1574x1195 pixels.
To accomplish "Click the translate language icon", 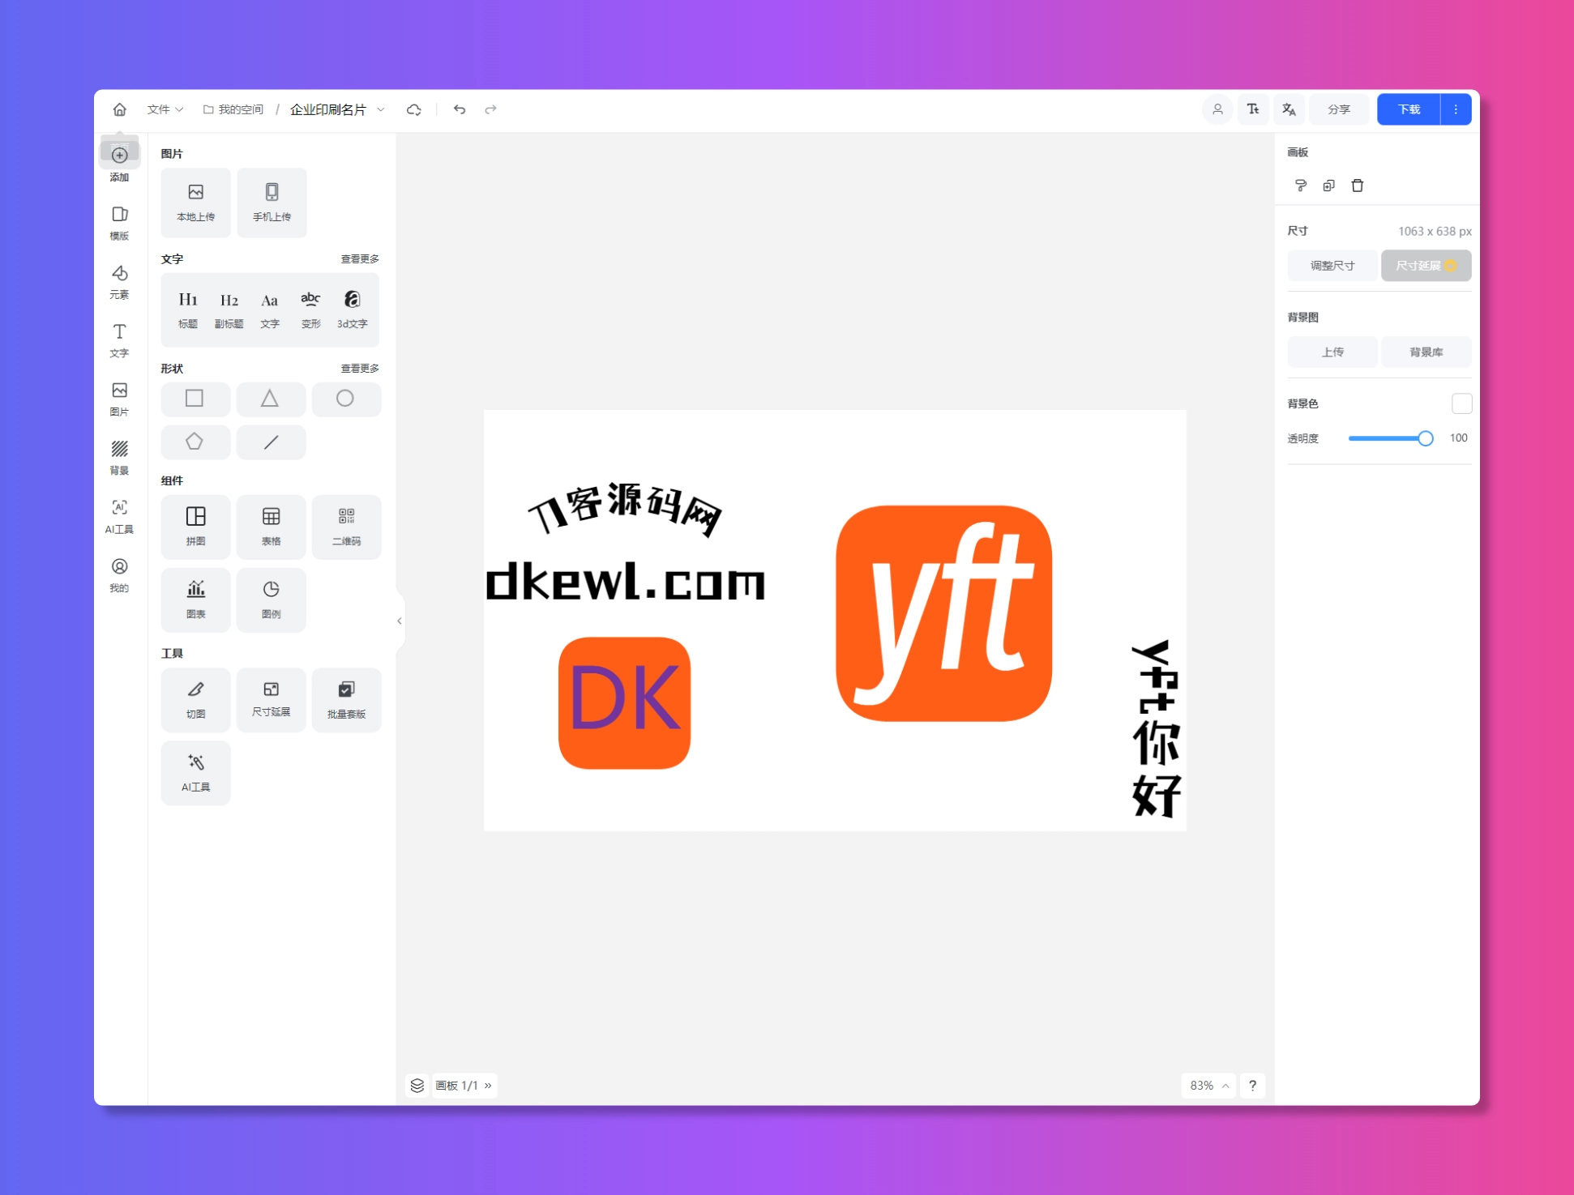I will (1289, 109).
